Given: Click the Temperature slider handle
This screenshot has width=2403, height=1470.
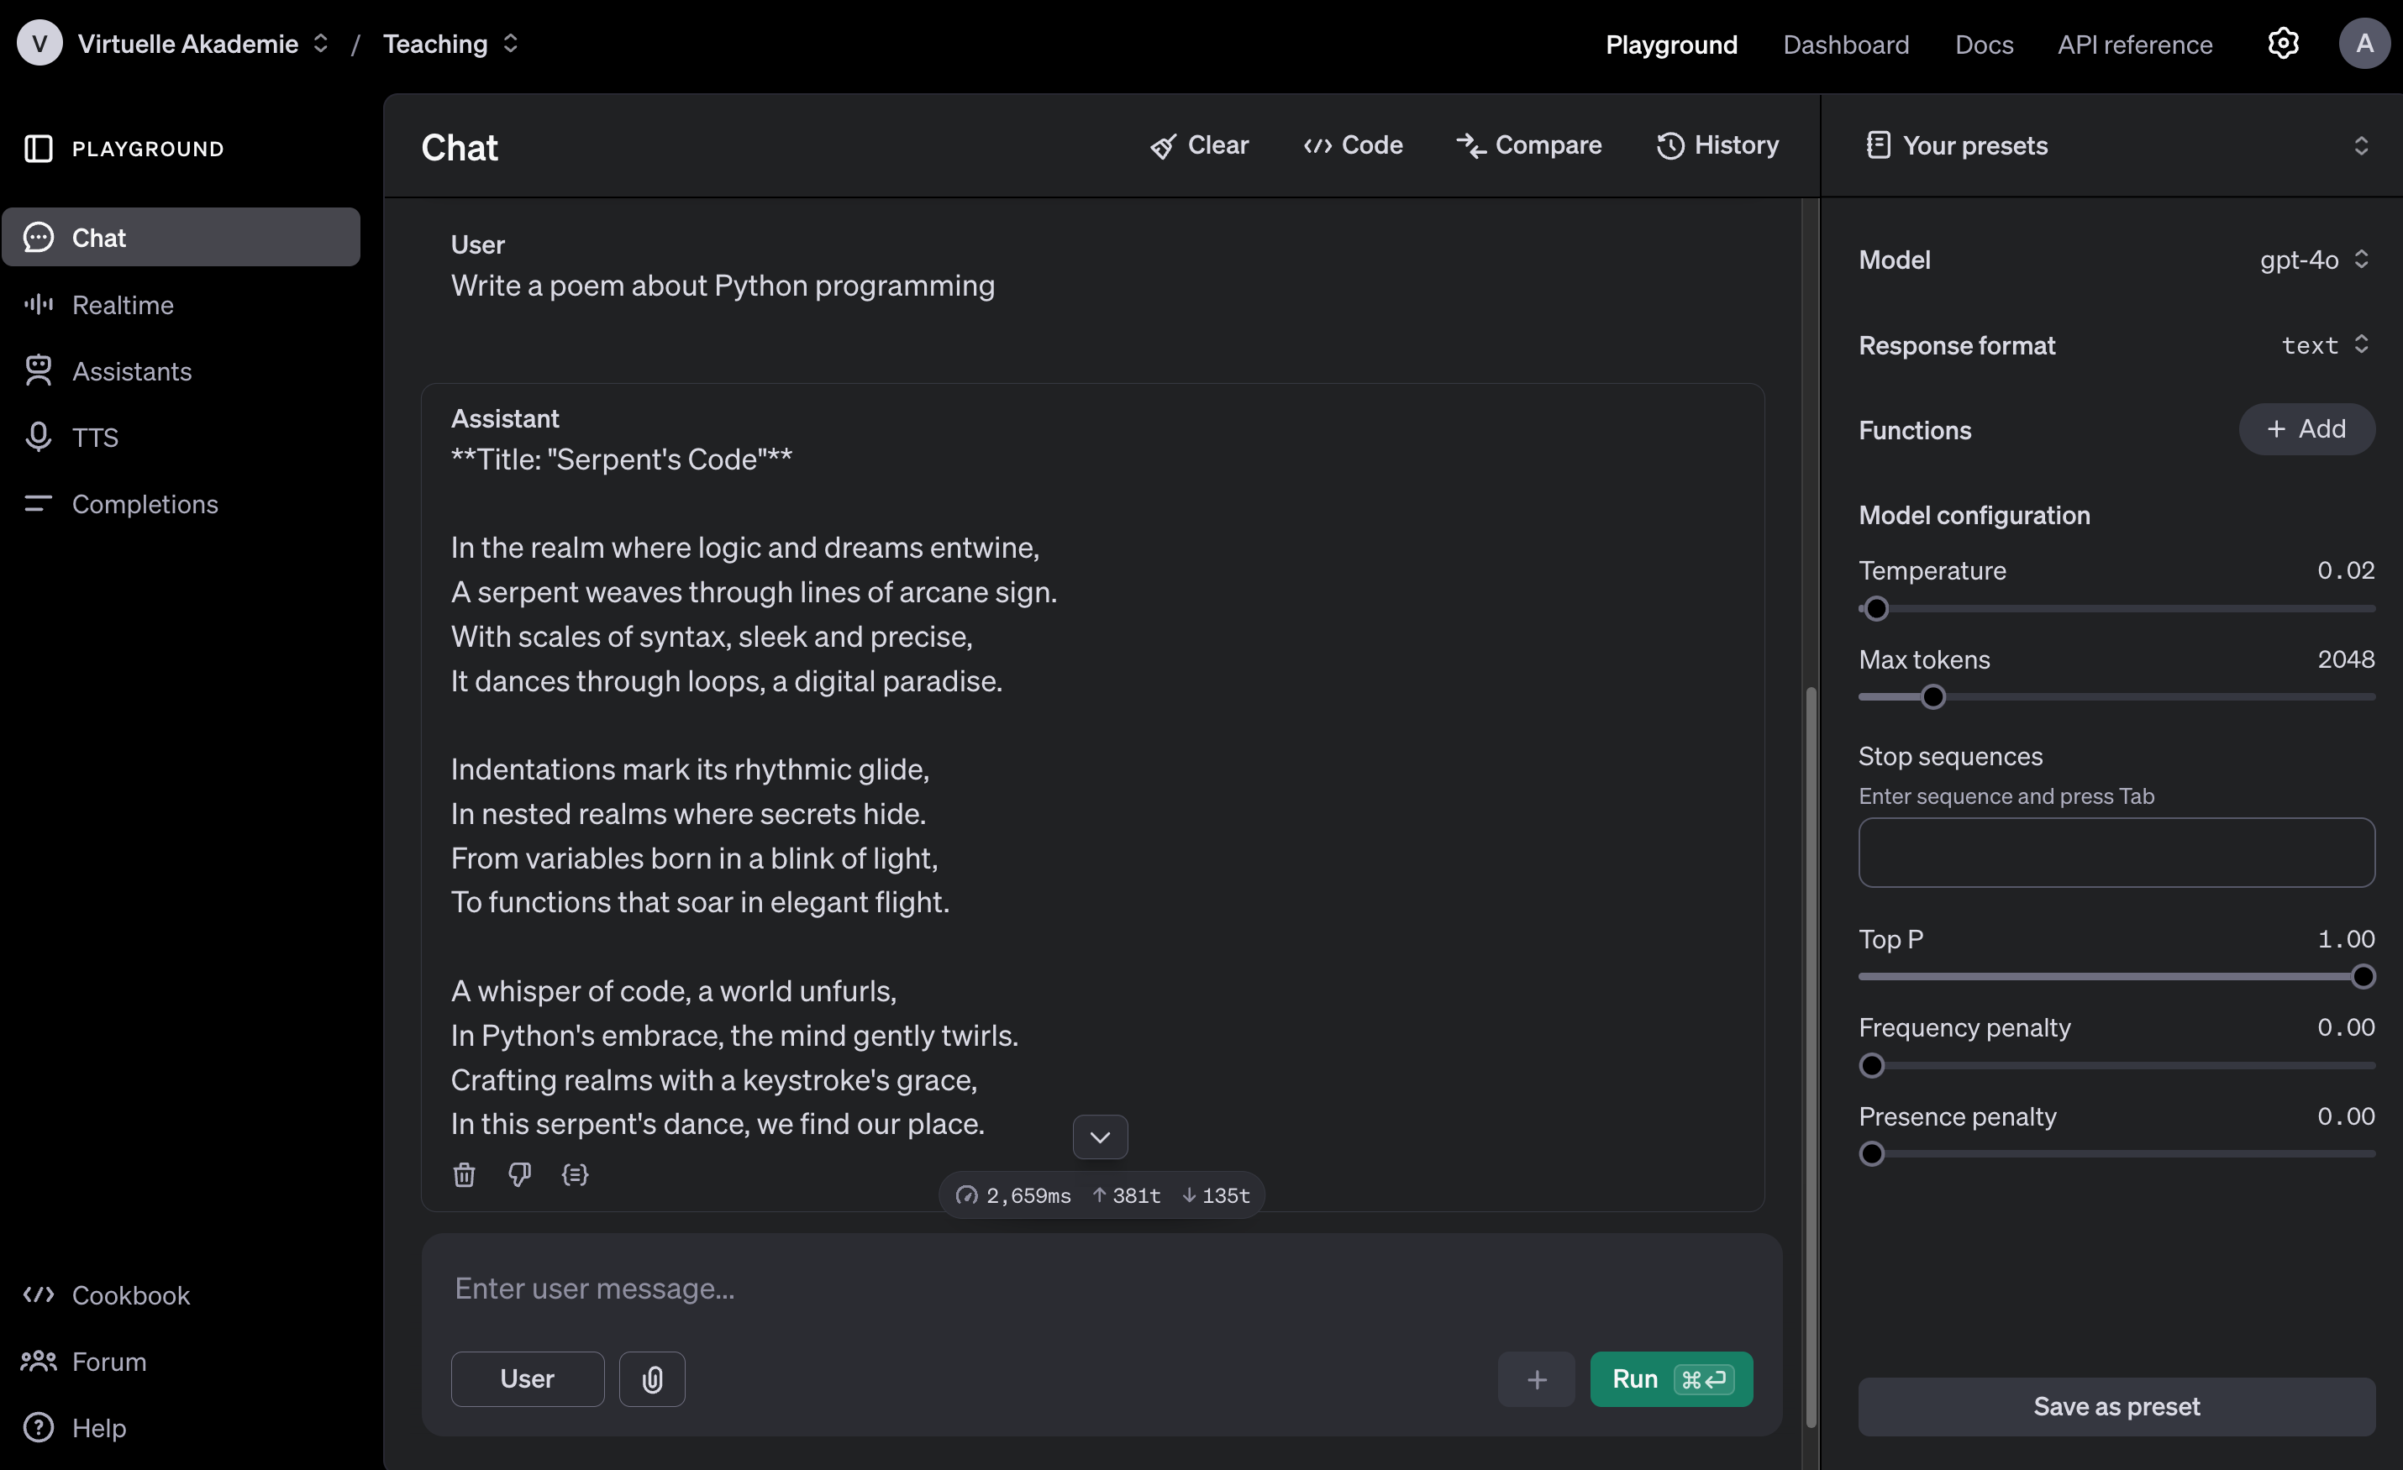Looking at the screenshot, I should 1875,609.
